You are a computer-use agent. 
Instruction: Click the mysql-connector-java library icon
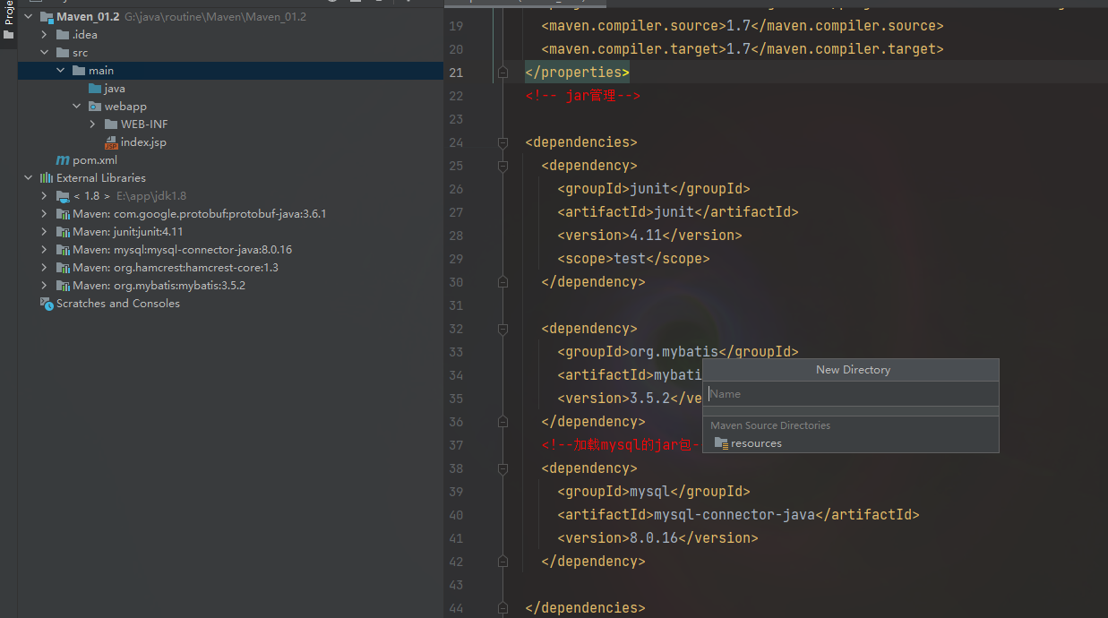(x=63, y=250)
